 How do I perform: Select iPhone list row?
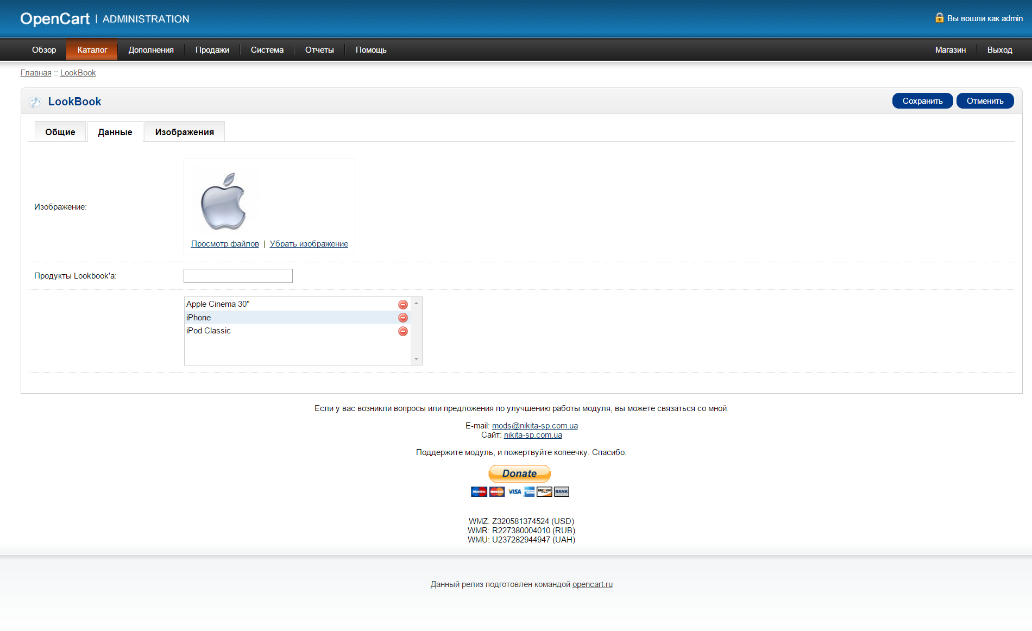pyautogui.click(x=298, y=318)
